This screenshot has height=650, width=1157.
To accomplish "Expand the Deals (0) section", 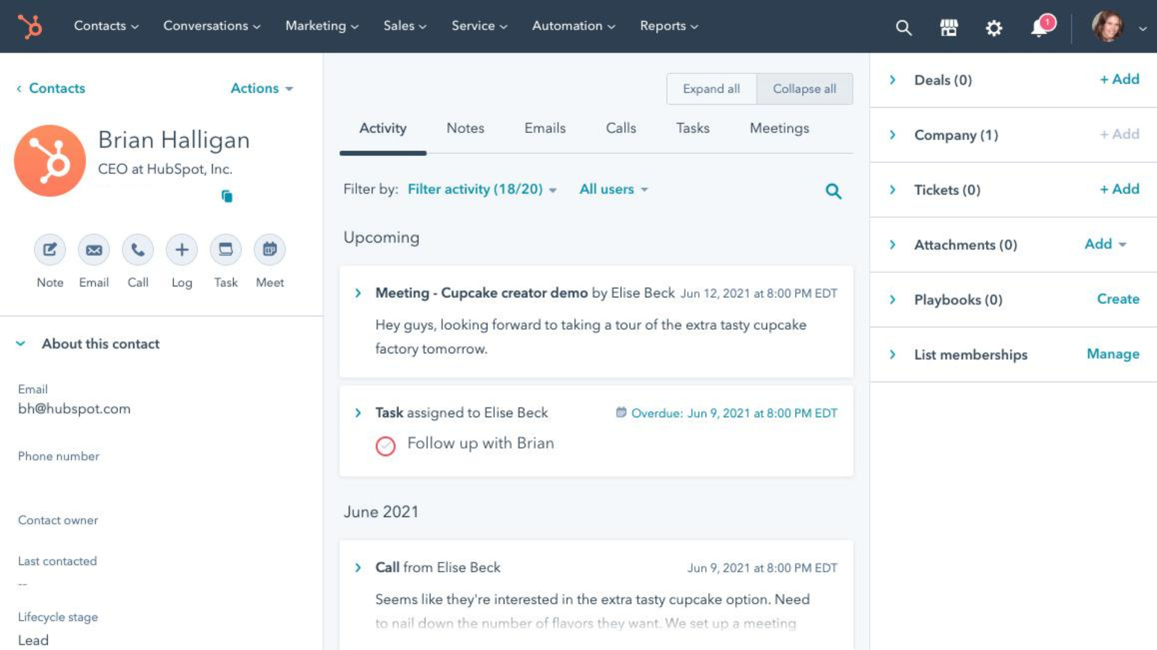I will (x=892, y=80).
